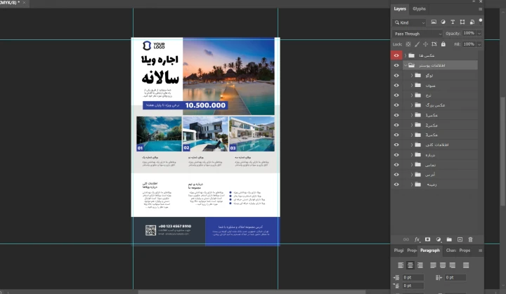Lock image pixels brush icon
This screenshot has width=506, height=294.
[x=417, y=44]
